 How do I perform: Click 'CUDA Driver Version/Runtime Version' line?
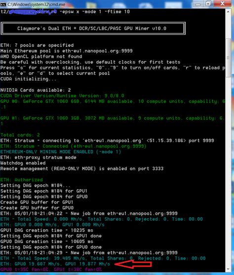coord(62,96)
